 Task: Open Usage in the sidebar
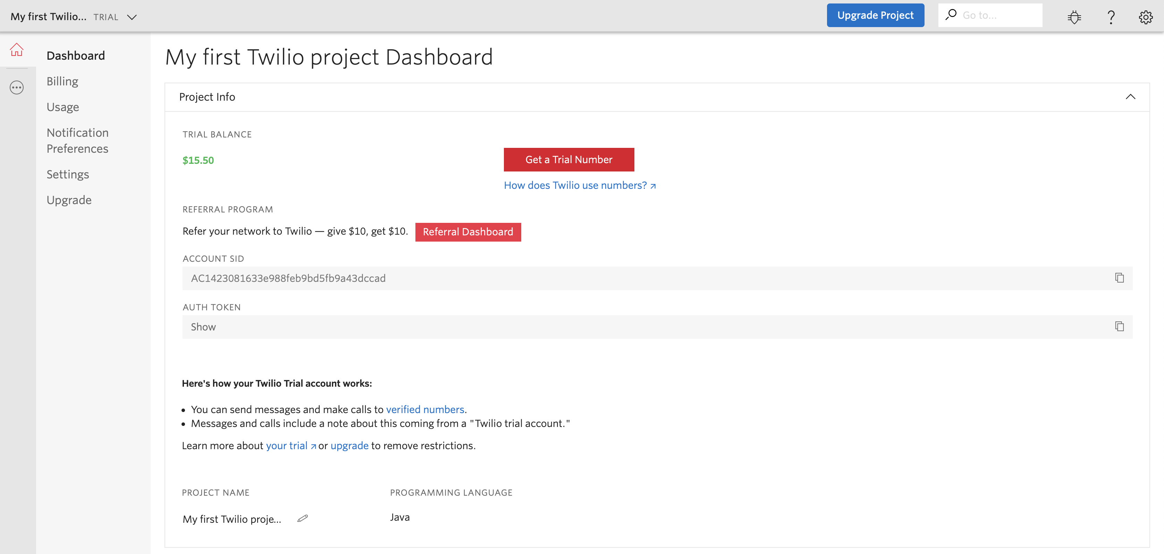tap(63, 107)
